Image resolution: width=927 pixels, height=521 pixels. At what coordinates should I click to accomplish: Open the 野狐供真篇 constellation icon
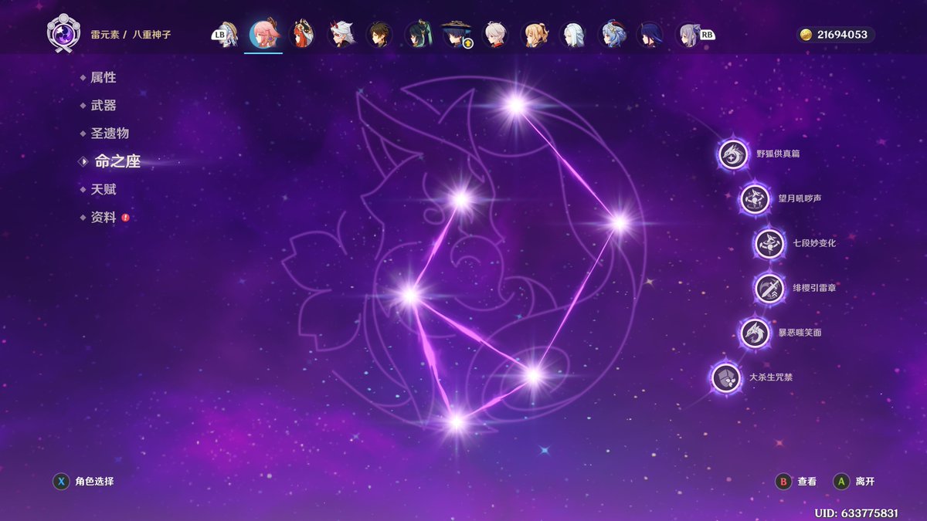pyautogui.click(x=733, y=154)
